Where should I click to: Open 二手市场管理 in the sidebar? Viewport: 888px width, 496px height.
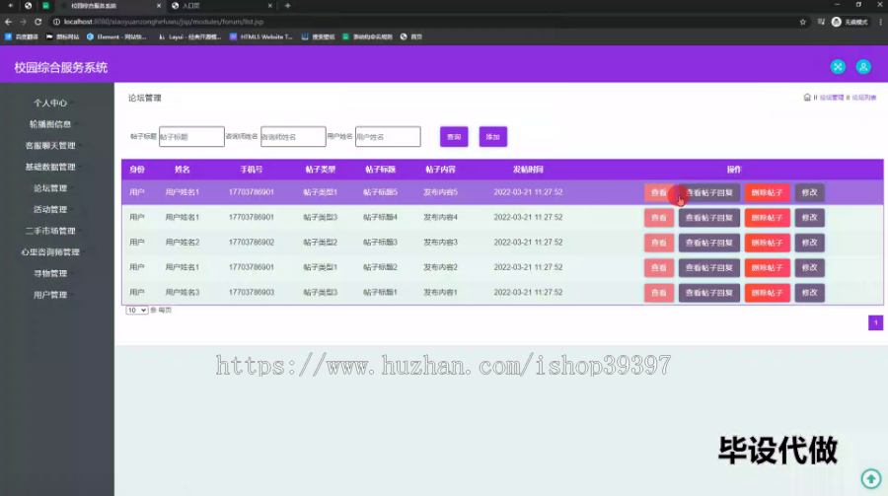click(x=50, y=231)
